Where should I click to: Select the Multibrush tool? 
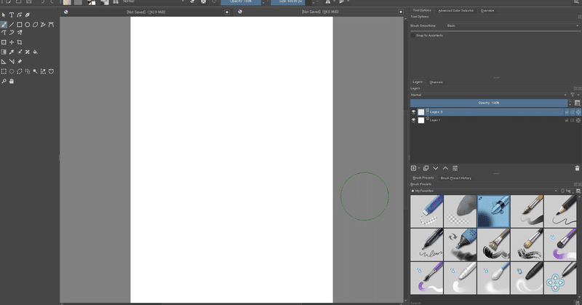pyautogui.click(x=20, y=33)
